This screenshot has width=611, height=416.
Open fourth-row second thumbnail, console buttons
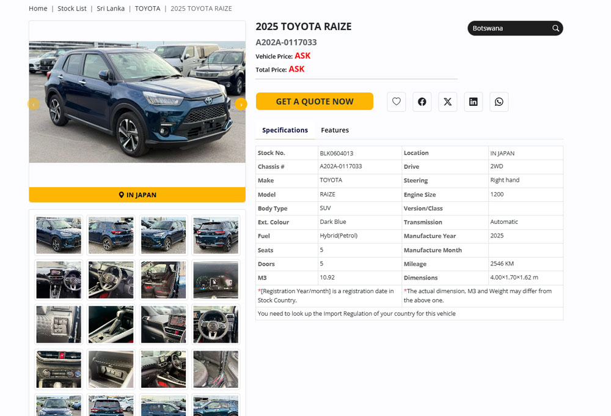pos(111,369)
